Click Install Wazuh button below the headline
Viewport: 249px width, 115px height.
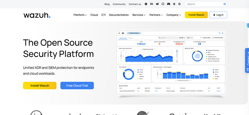[40, 86]
